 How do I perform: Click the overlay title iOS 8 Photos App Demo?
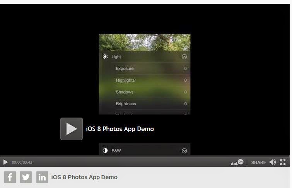[120, 129]
